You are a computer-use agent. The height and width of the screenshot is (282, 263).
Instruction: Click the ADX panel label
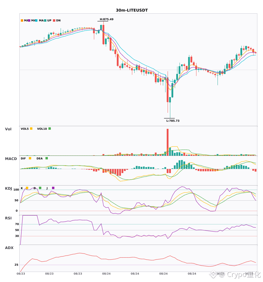click(x=9, y=248)
